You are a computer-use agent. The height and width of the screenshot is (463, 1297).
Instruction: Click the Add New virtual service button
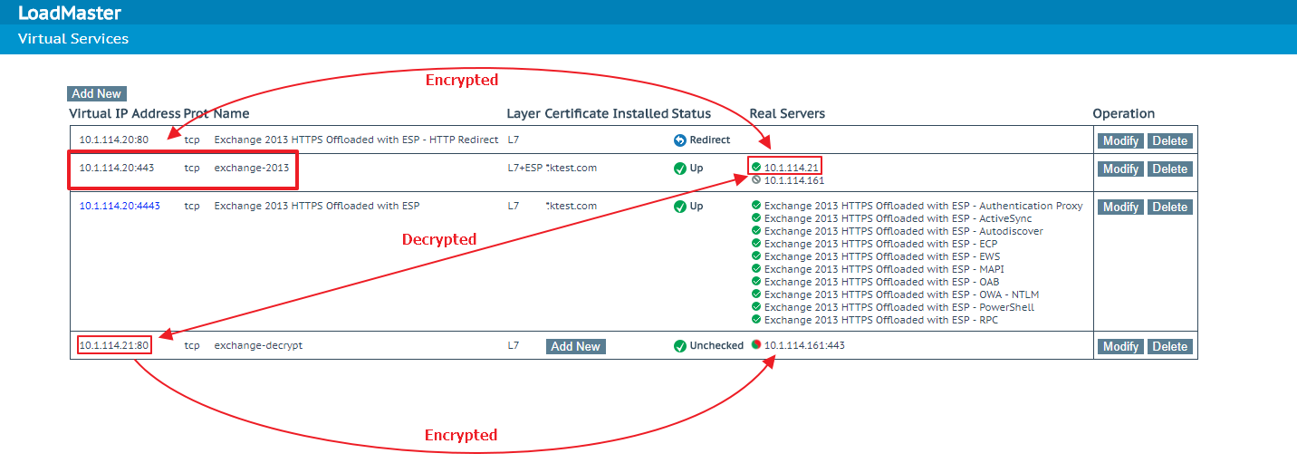click(x=97, y=93)
